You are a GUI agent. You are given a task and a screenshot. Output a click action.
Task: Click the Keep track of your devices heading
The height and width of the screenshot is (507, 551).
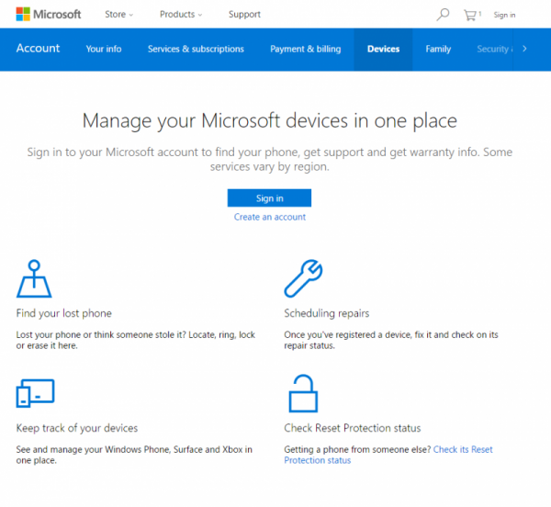(77, 428)
